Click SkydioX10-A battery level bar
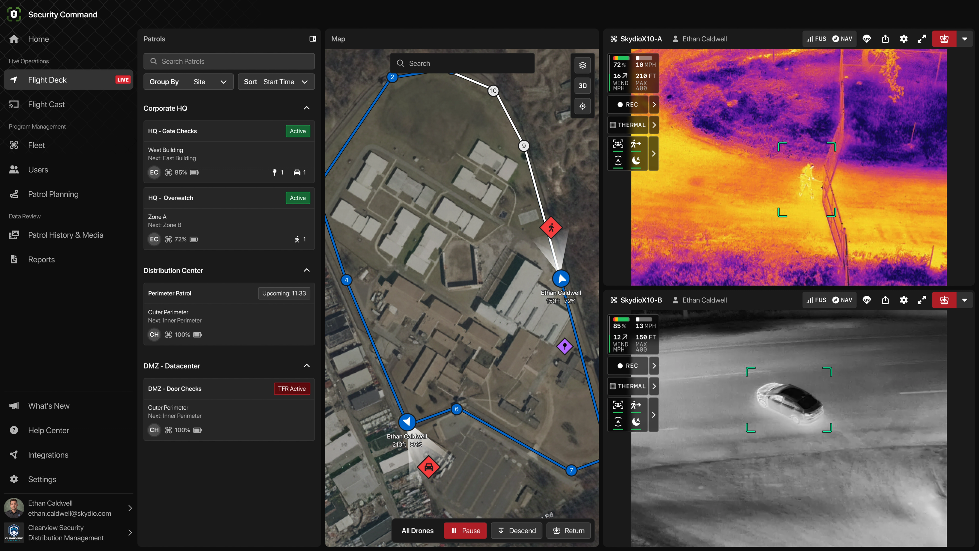Image resolution: width=979 pixels, height=551 pixels. point(621,58)
